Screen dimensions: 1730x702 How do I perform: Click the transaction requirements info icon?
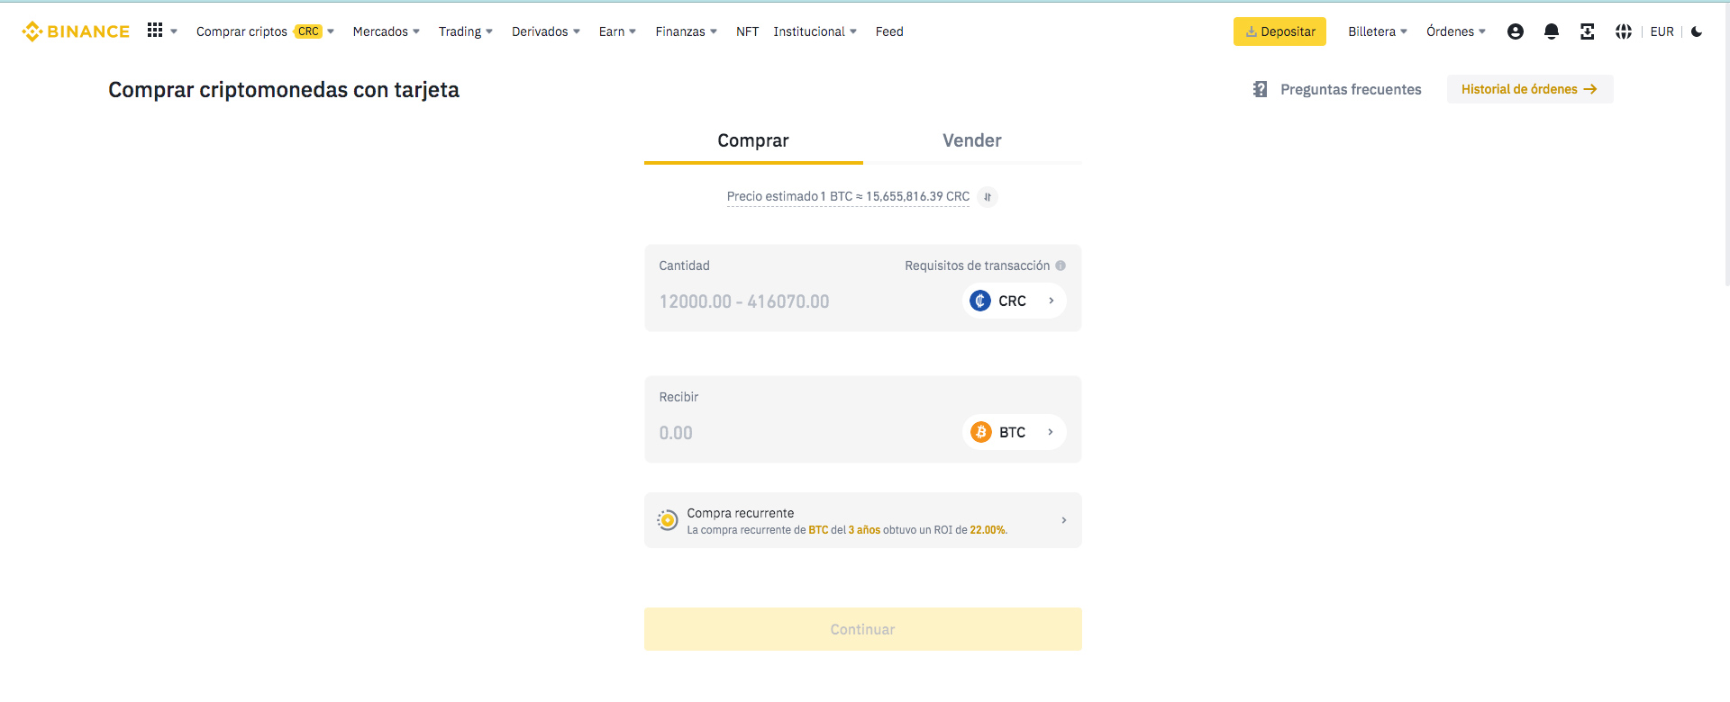pos(1061,265)
